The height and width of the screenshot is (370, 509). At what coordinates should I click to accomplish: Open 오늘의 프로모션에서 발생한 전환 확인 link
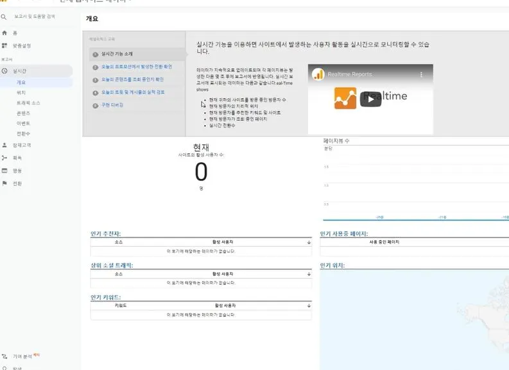(136, 67)
